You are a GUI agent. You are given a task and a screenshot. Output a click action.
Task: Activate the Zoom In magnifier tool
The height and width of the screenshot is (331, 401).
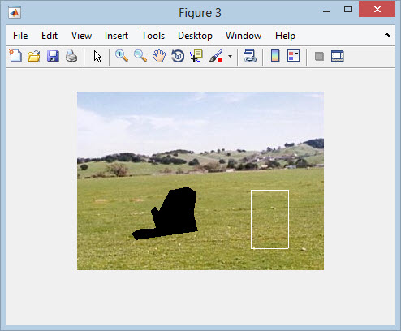(122, 56)
